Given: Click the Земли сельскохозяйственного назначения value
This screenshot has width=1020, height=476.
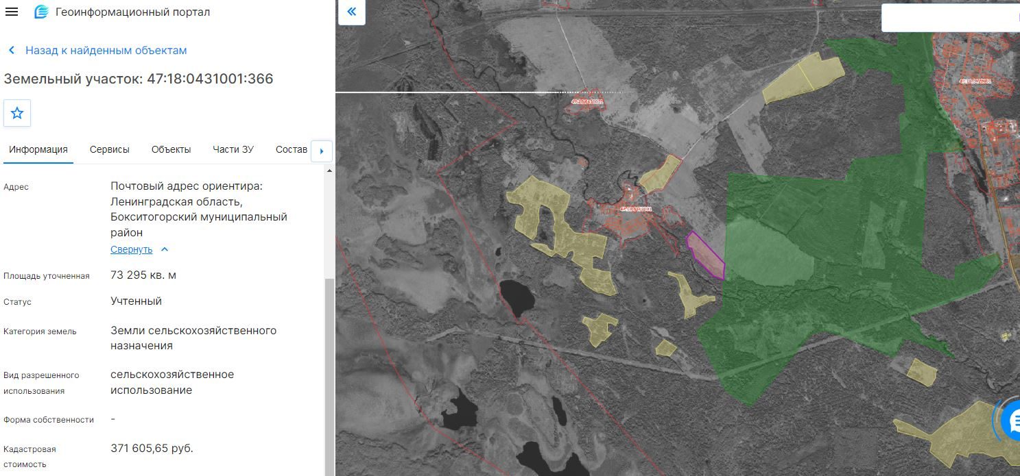Looking at the screenshot, I should tap(193, 338).
